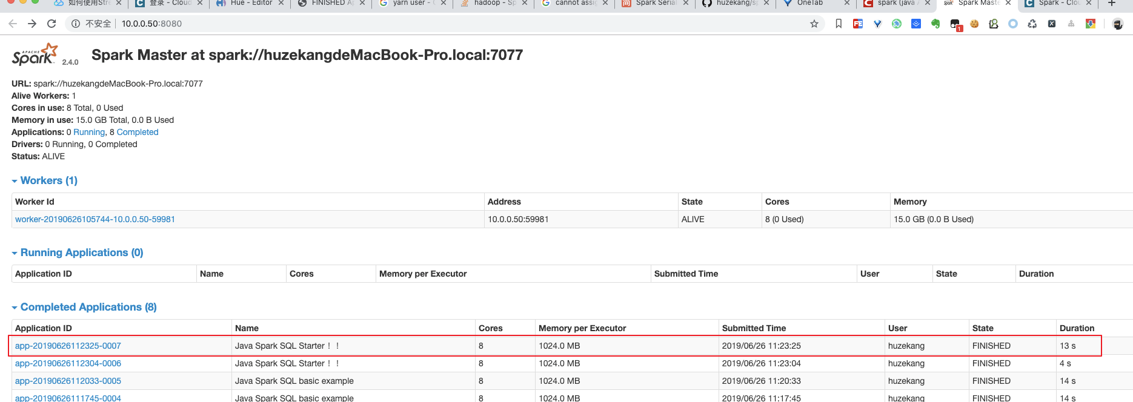Select the 13 s duration cell
This screenshot has height=402, width=1133.
tap(1068, 346)
